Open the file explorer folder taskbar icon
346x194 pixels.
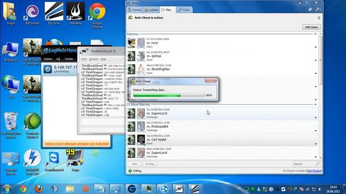(70, 189)
